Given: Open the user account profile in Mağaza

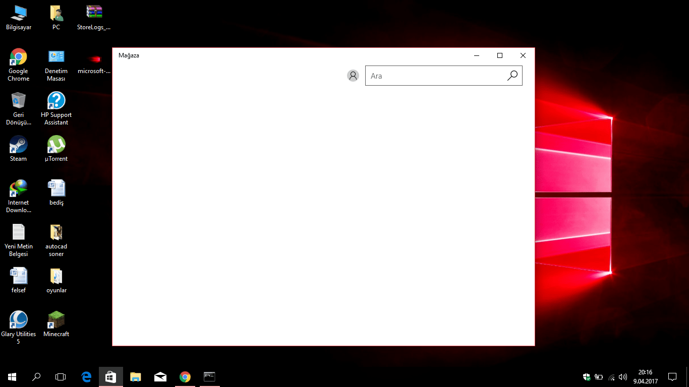Looking at the screenshot, I should 353,76.
